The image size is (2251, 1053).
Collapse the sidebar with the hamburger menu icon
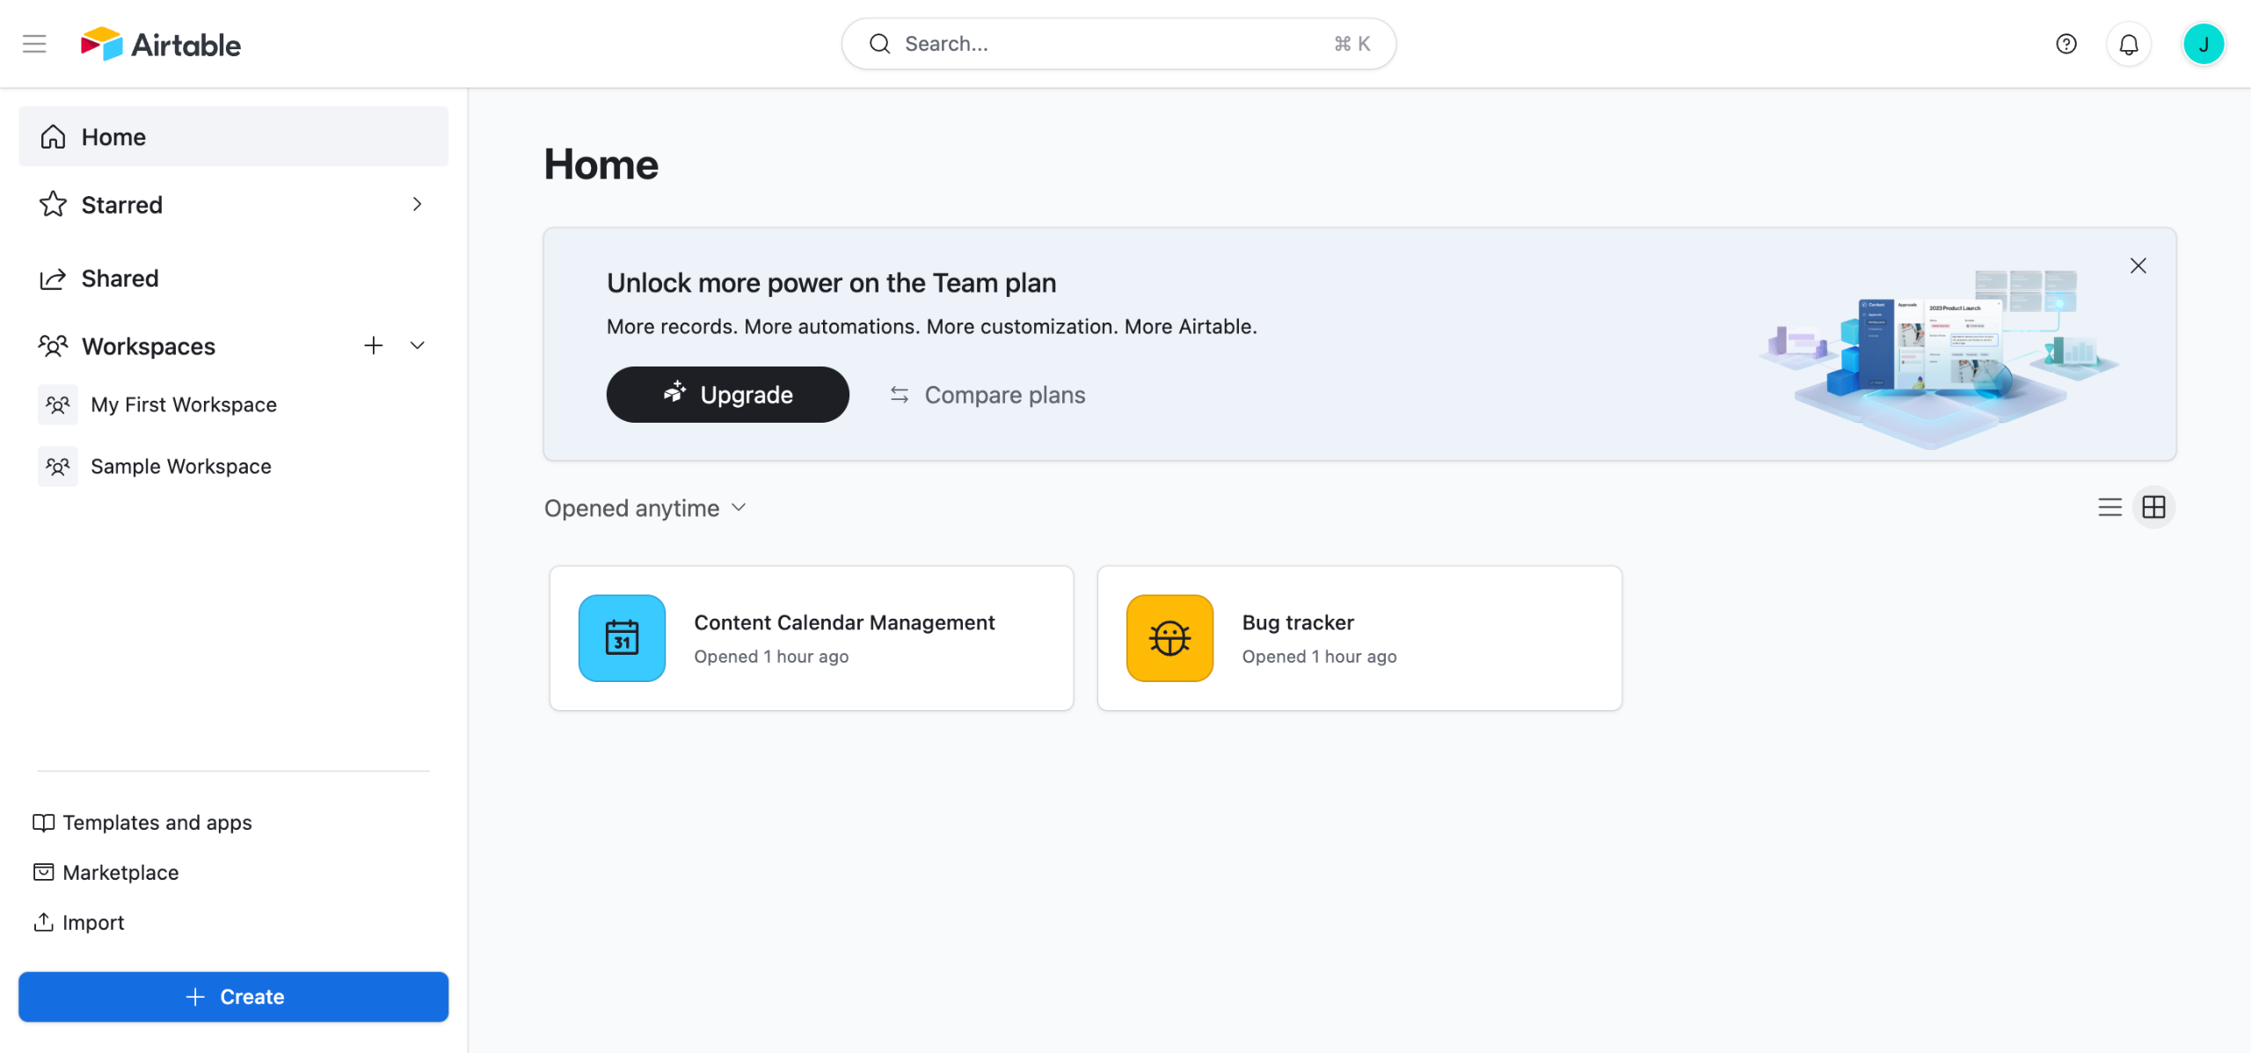(34, 44)
